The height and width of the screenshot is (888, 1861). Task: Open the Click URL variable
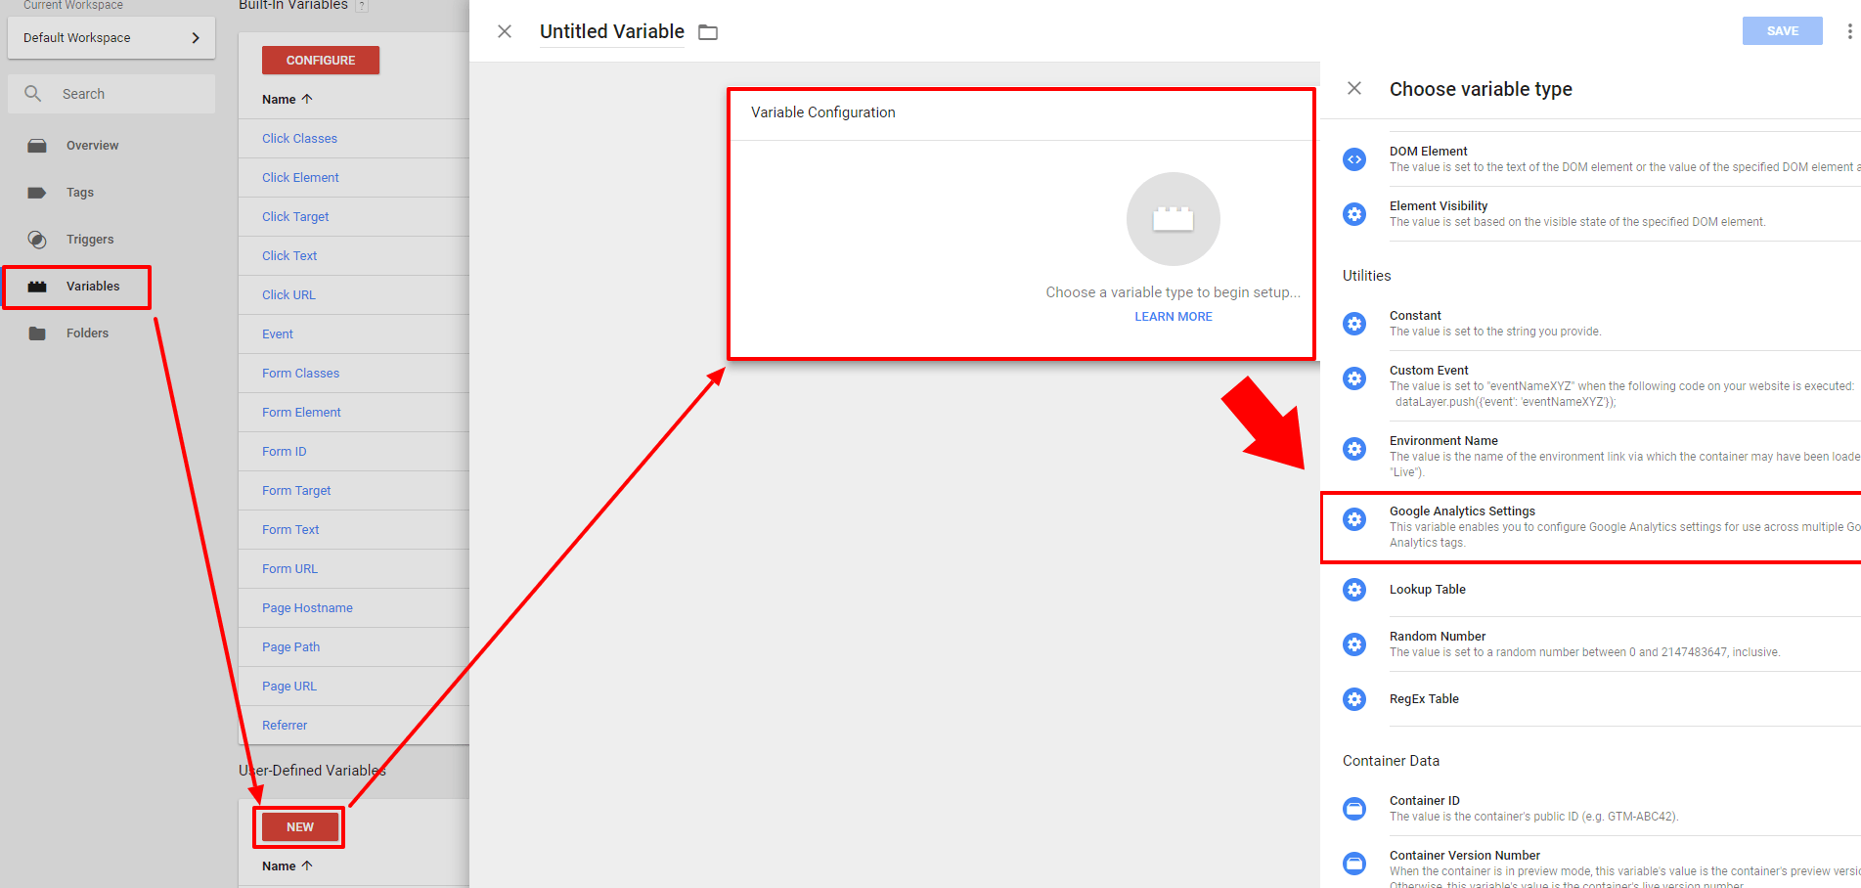(x=288, y=295)
